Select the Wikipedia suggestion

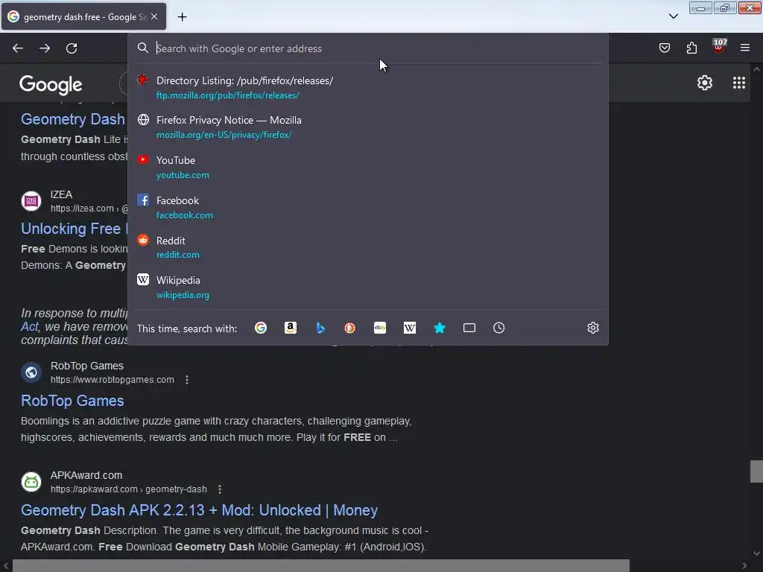[368, 287]
